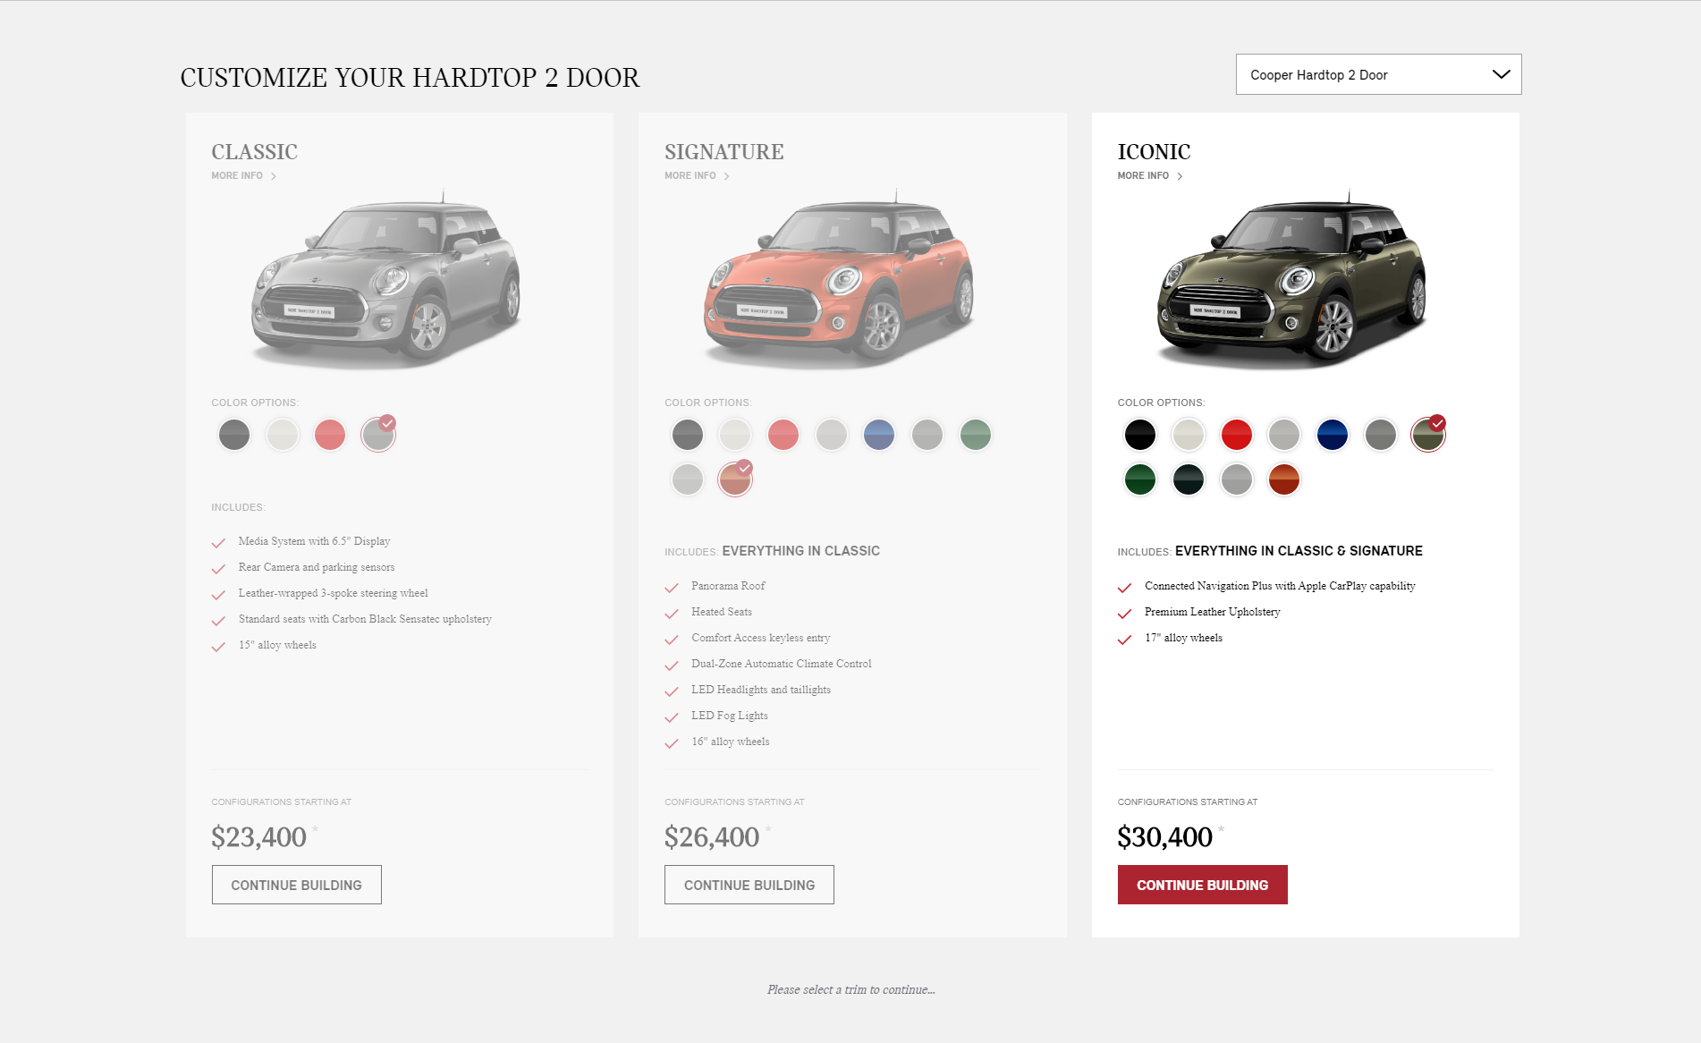Select the silver Classic car image

386,280
